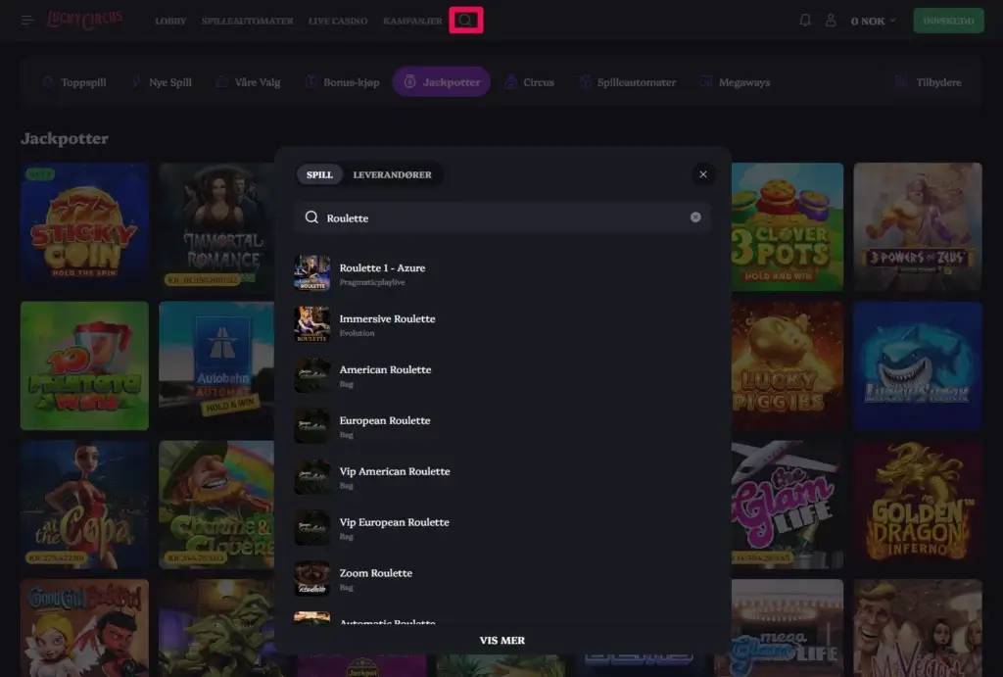
Task: Close the search dialog with X
Action: (x=703, y=174)
